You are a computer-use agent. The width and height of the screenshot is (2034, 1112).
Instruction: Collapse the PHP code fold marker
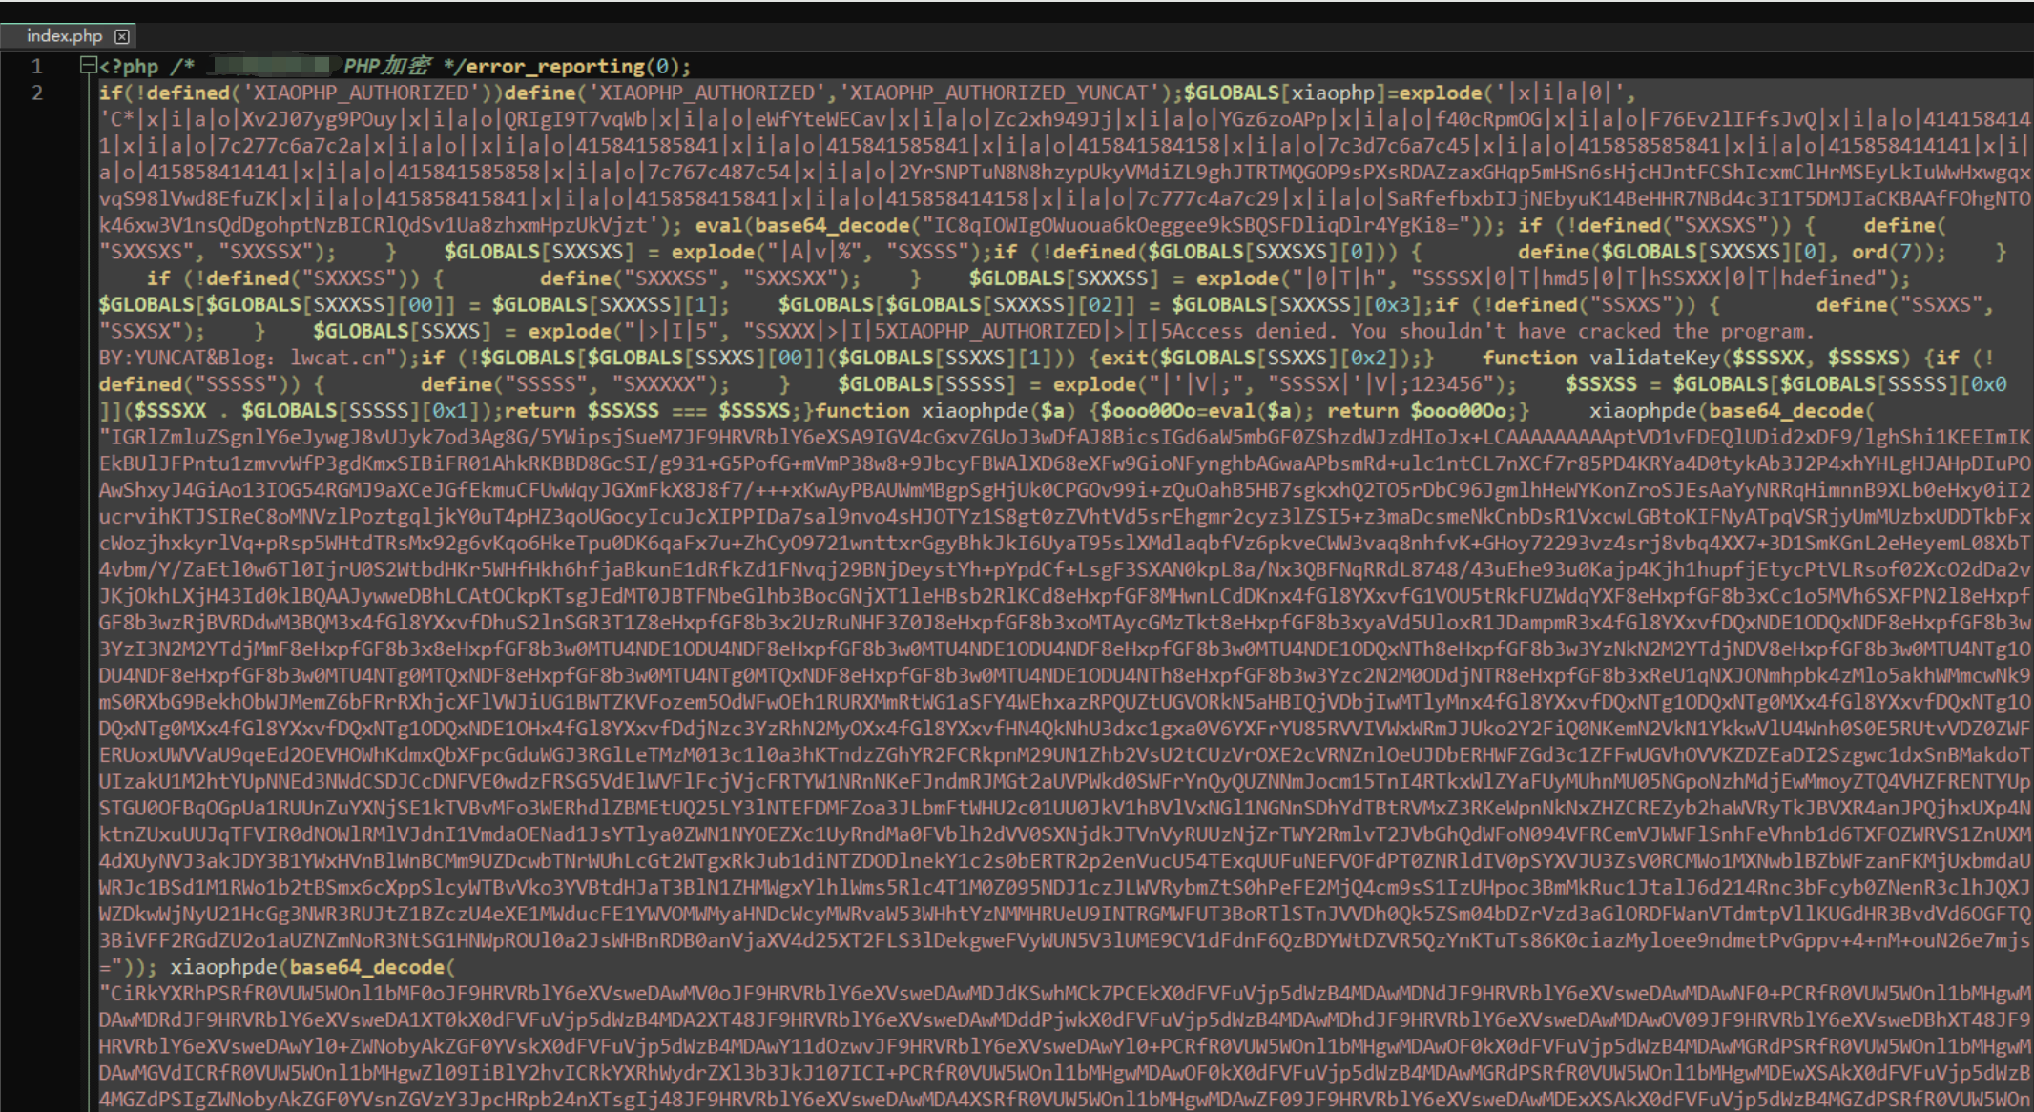pyautogui.click(x=88, y=66)
